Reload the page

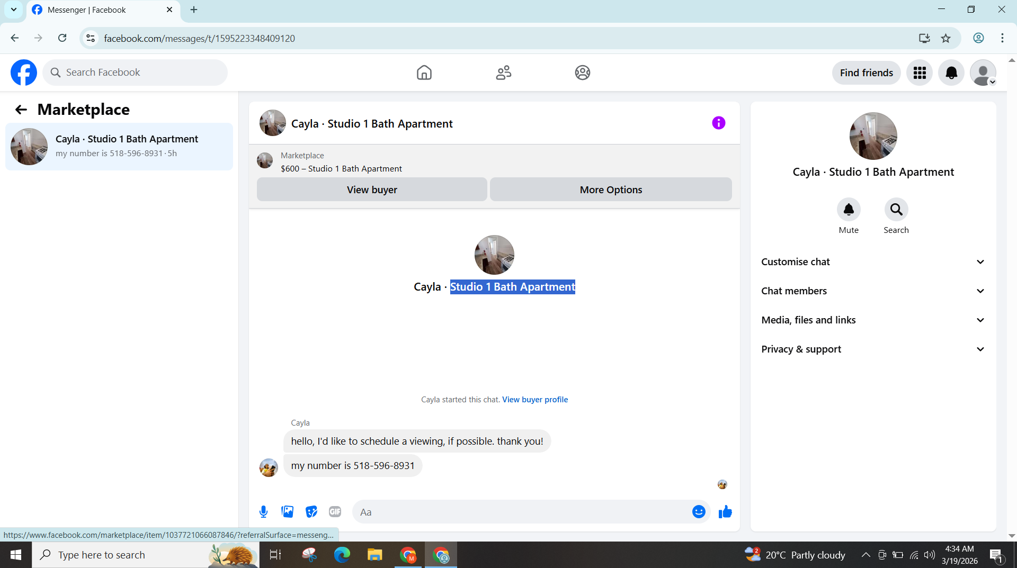62,38
